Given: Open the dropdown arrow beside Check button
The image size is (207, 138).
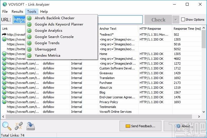Looking at the screenshot, I should [x=176, y=20].
